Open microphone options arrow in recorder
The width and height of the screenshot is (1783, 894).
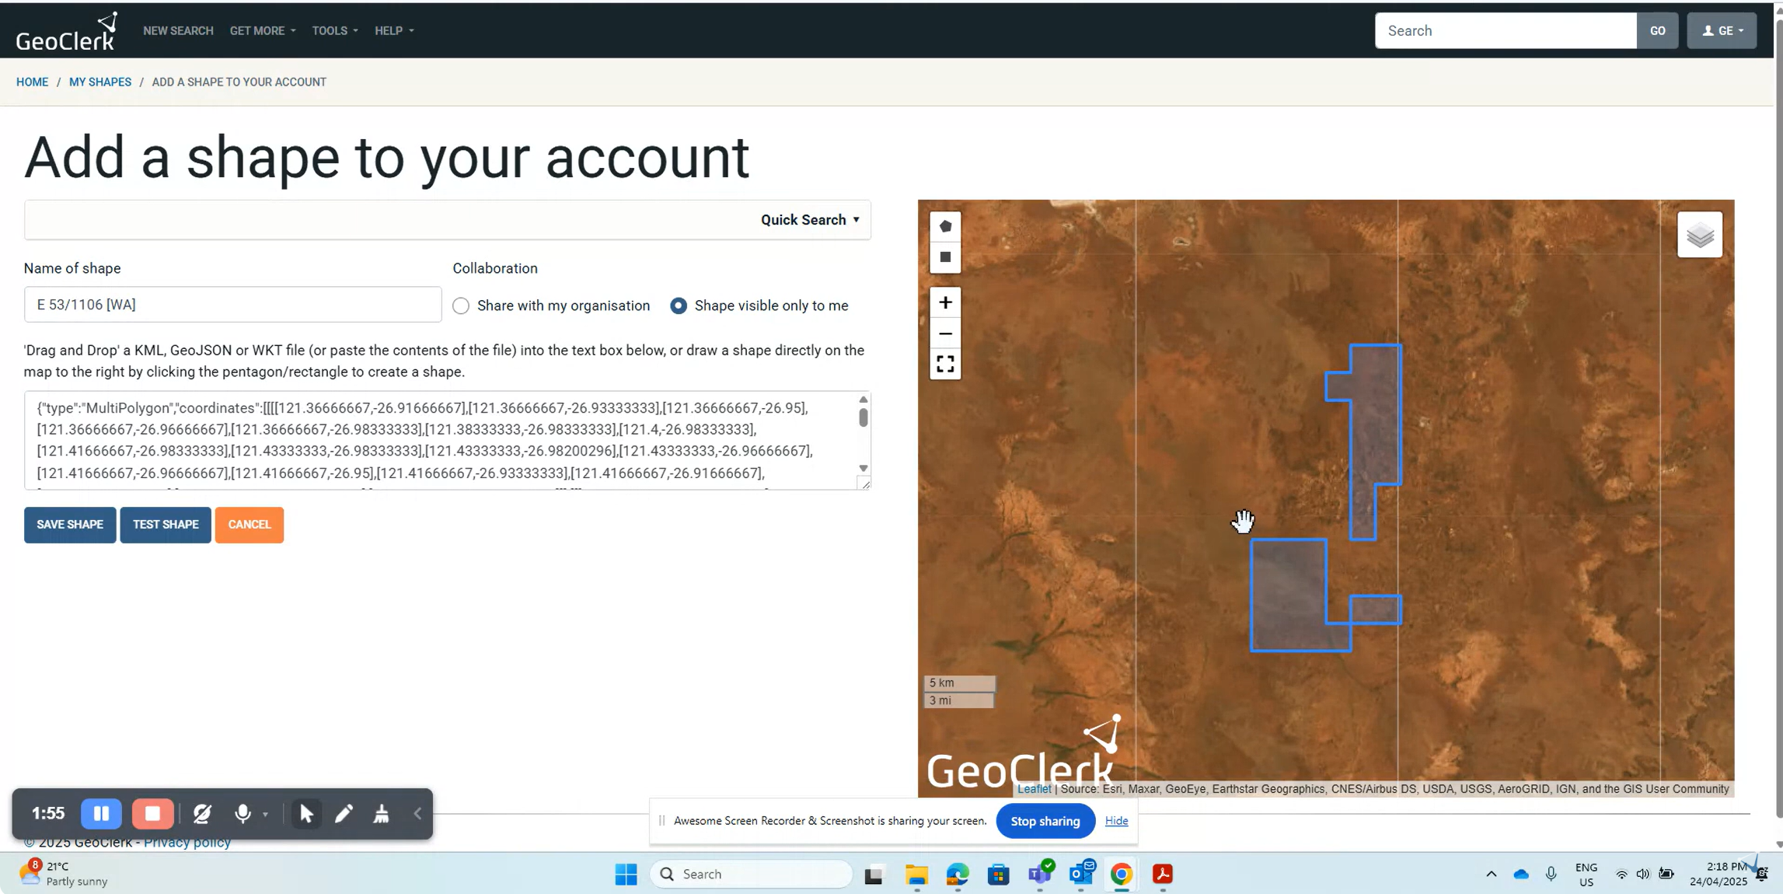(266, 815)
